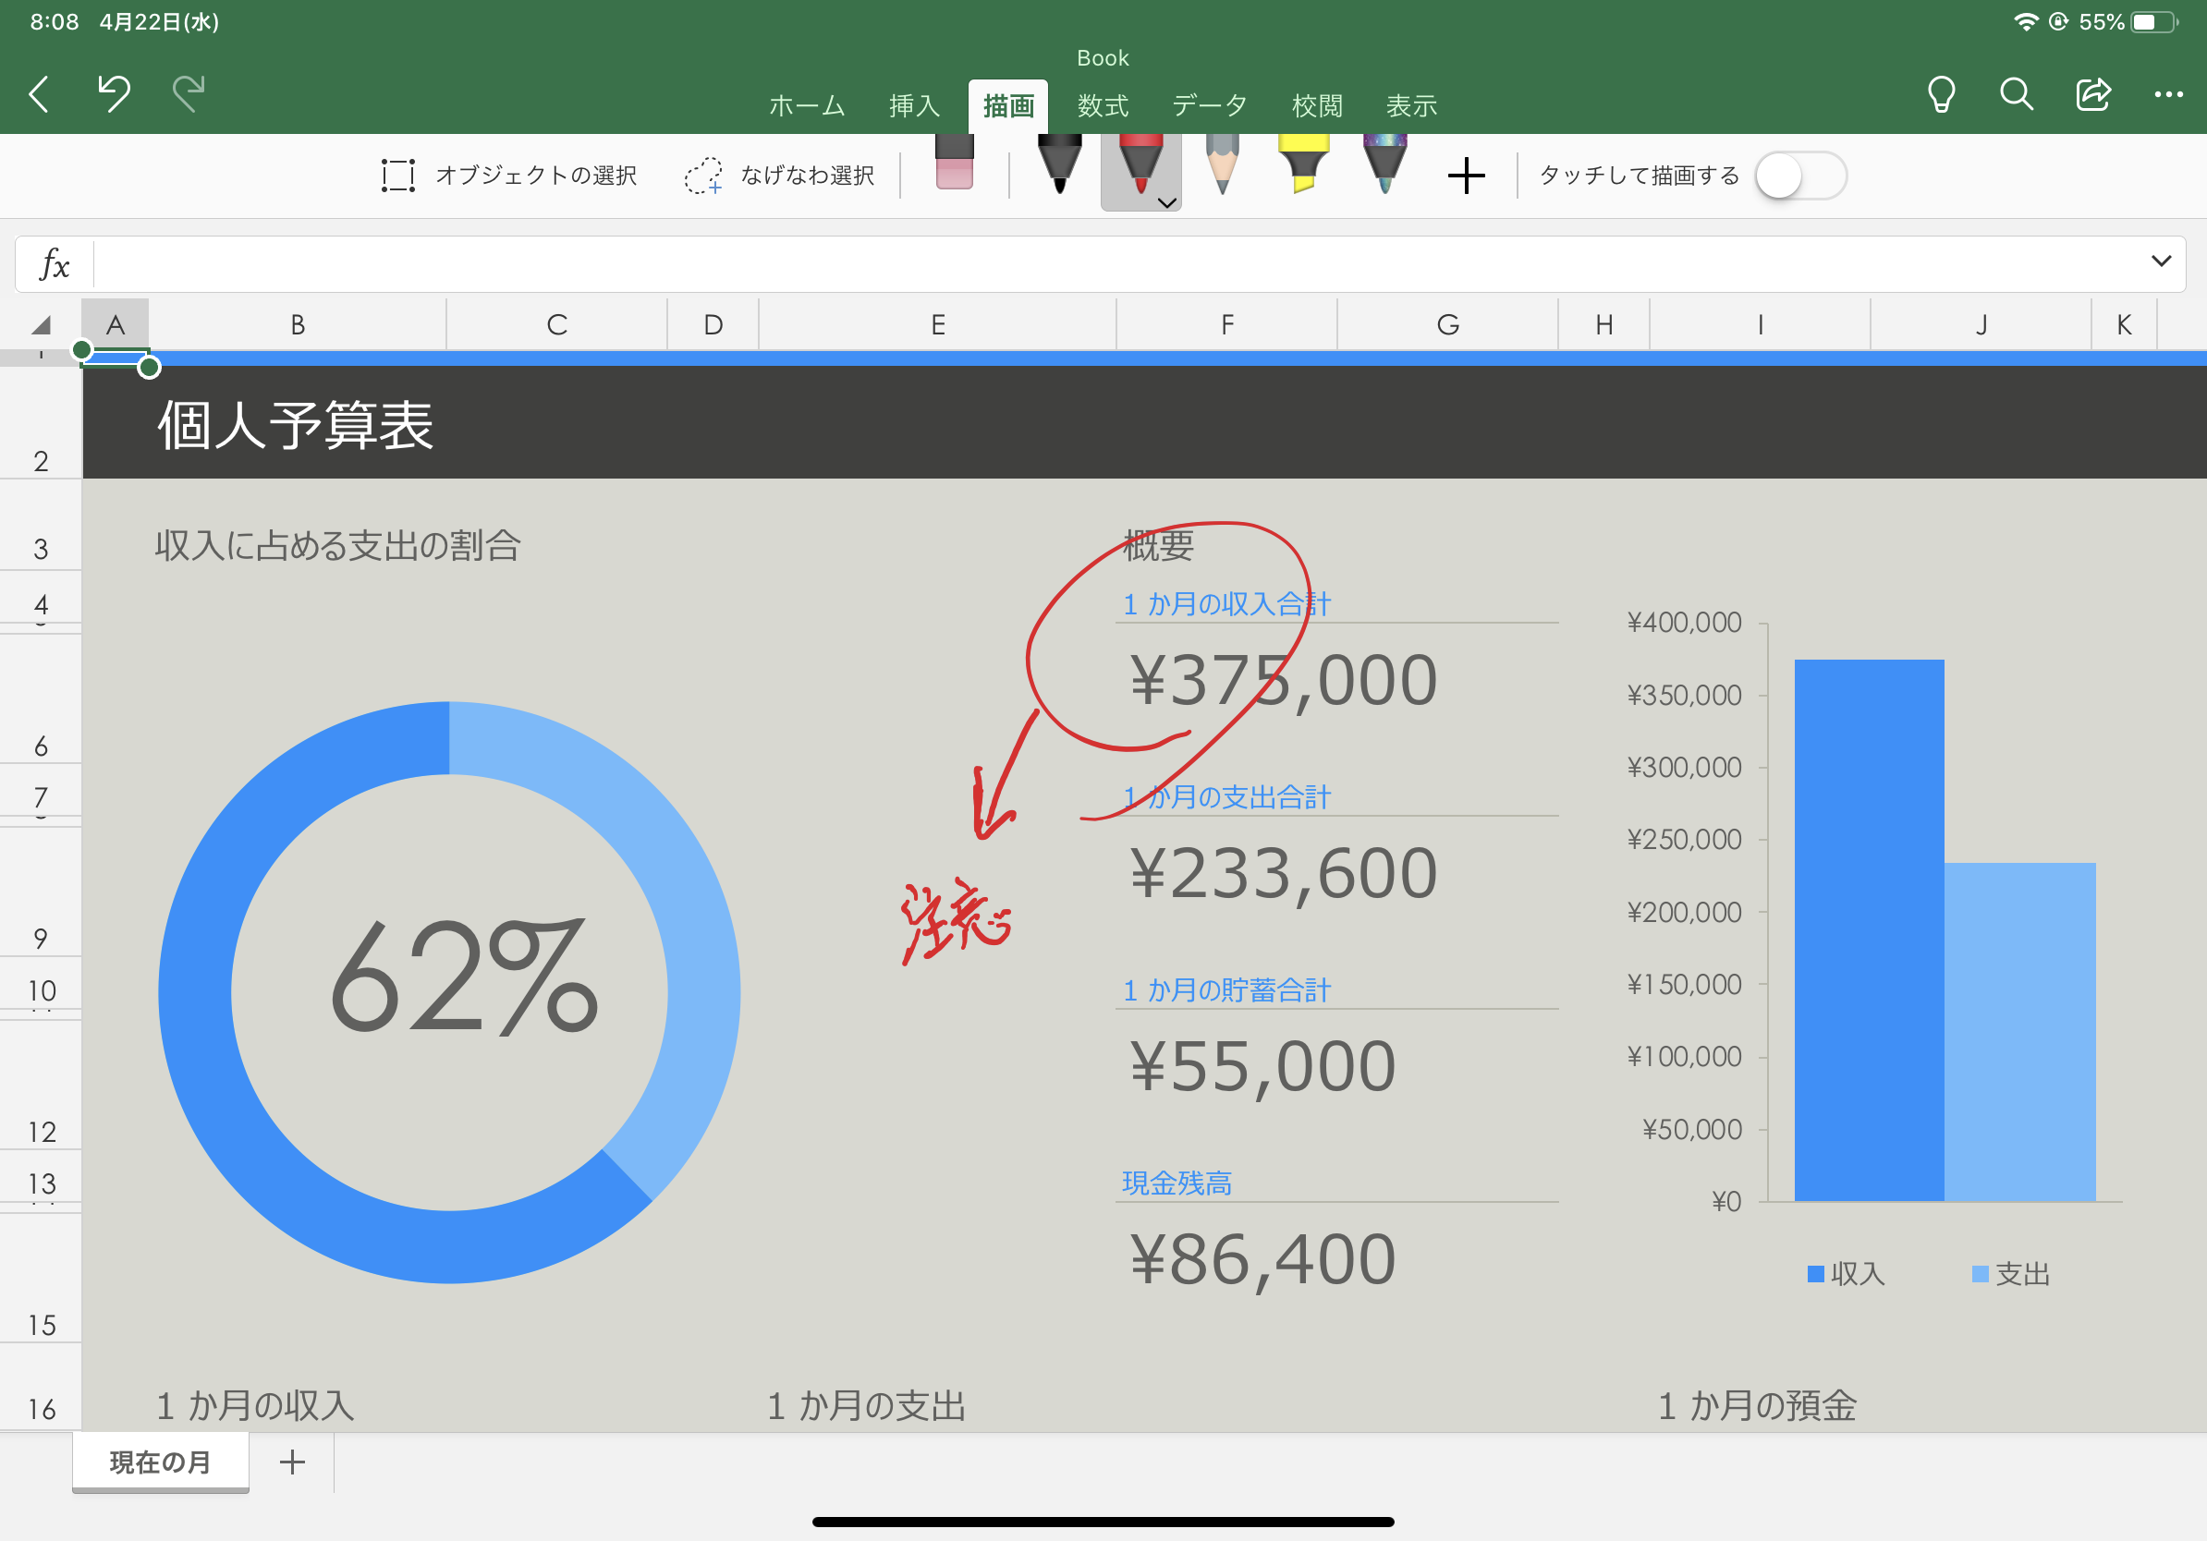This screenshot has height=1541, width=2207.
Task: Select the 描画 tab
Action: point(1008,105)
